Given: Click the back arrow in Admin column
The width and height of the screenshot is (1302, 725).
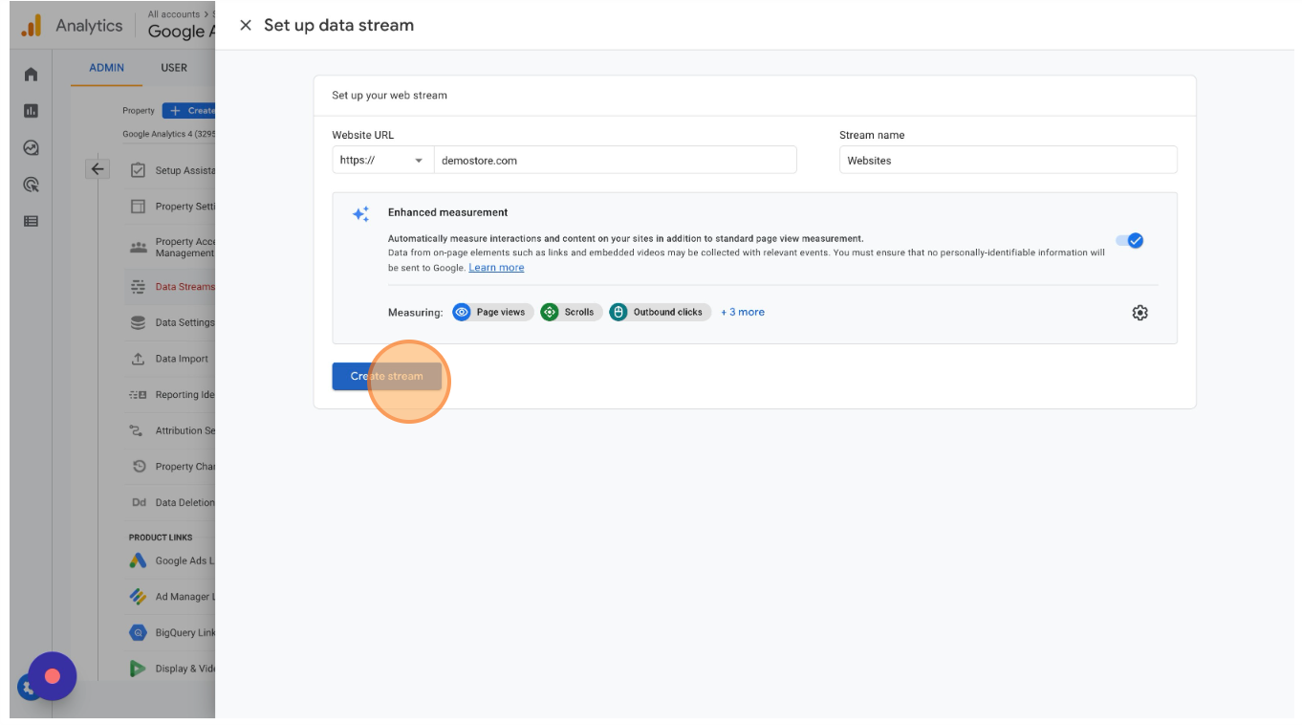Looking at the screenshot, I should [x=98, y=169].
